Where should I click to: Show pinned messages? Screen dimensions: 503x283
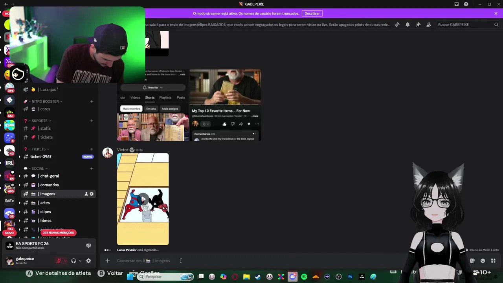coord(418,24)
